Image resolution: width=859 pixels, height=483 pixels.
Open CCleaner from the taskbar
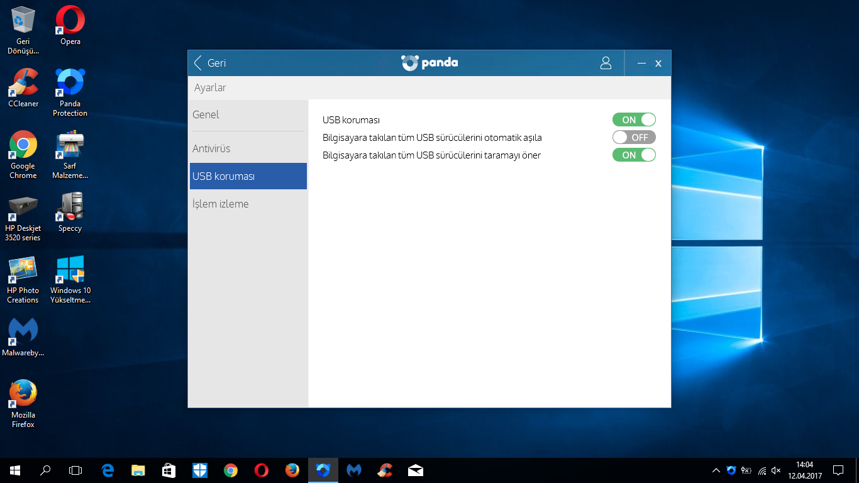385,470
